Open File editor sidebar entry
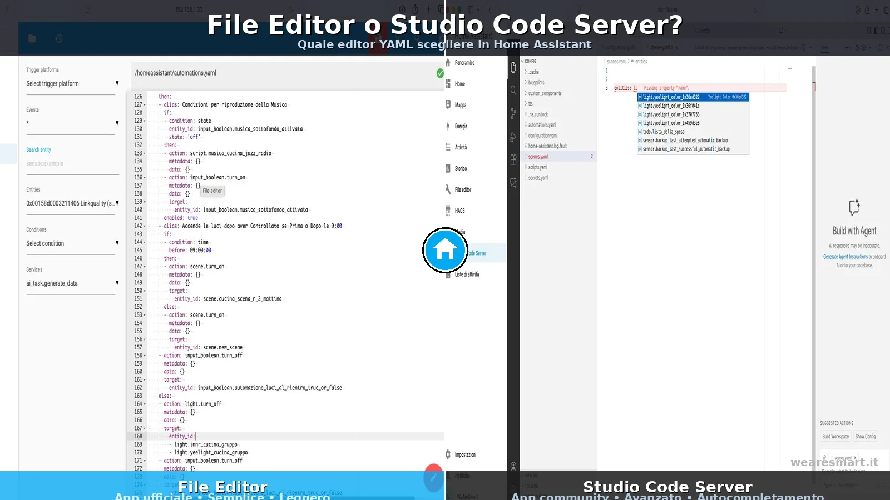This screenshot has width=890, height=500. coord(463,189)
